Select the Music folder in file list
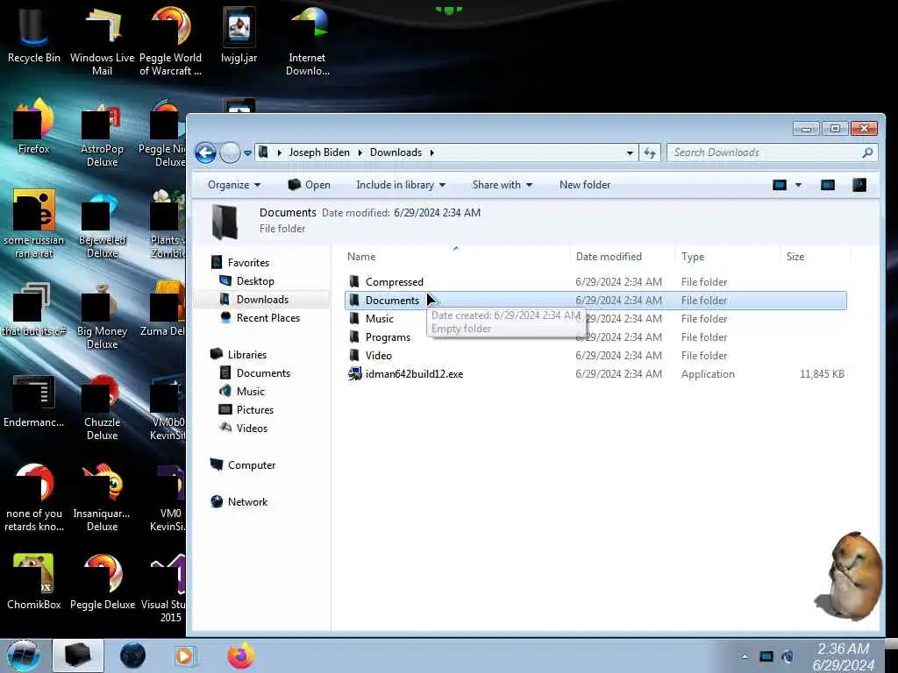The width and height of the screenshot is (898, 673). [x=379, y=319]
